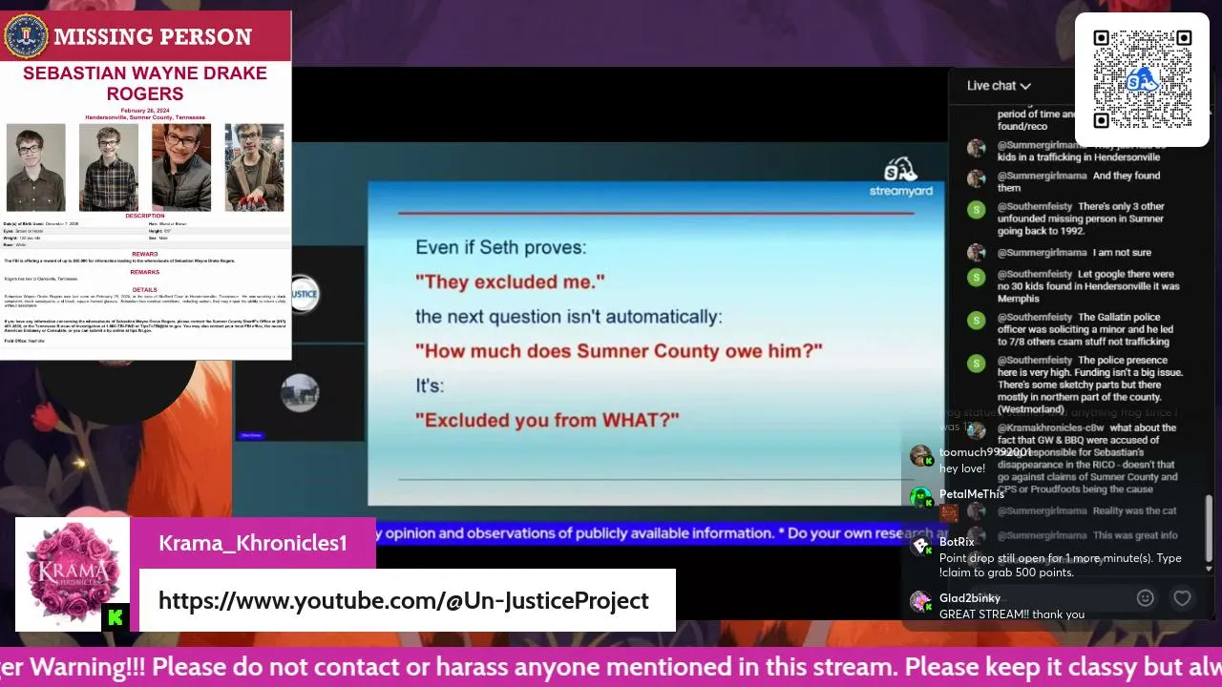The image size is (1222, 687).
Task: Select the Justice participant video tile
Action: pos(302,293)
